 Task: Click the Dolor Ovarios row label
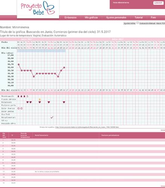[x=8, y=108]
